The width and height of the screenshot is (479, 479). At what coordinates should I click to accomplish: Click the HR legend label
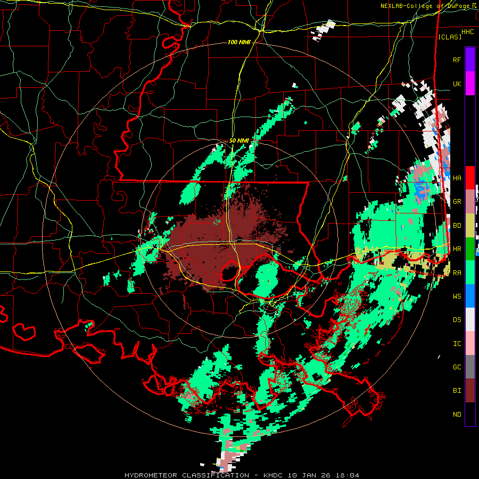click(x=457, y=249)
